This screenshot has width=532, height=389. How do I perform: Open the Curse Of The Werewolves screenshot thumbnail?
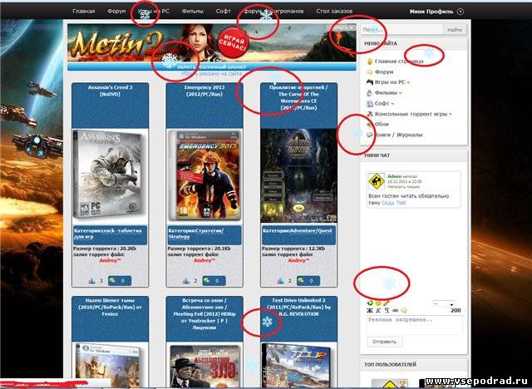(299, 175)
